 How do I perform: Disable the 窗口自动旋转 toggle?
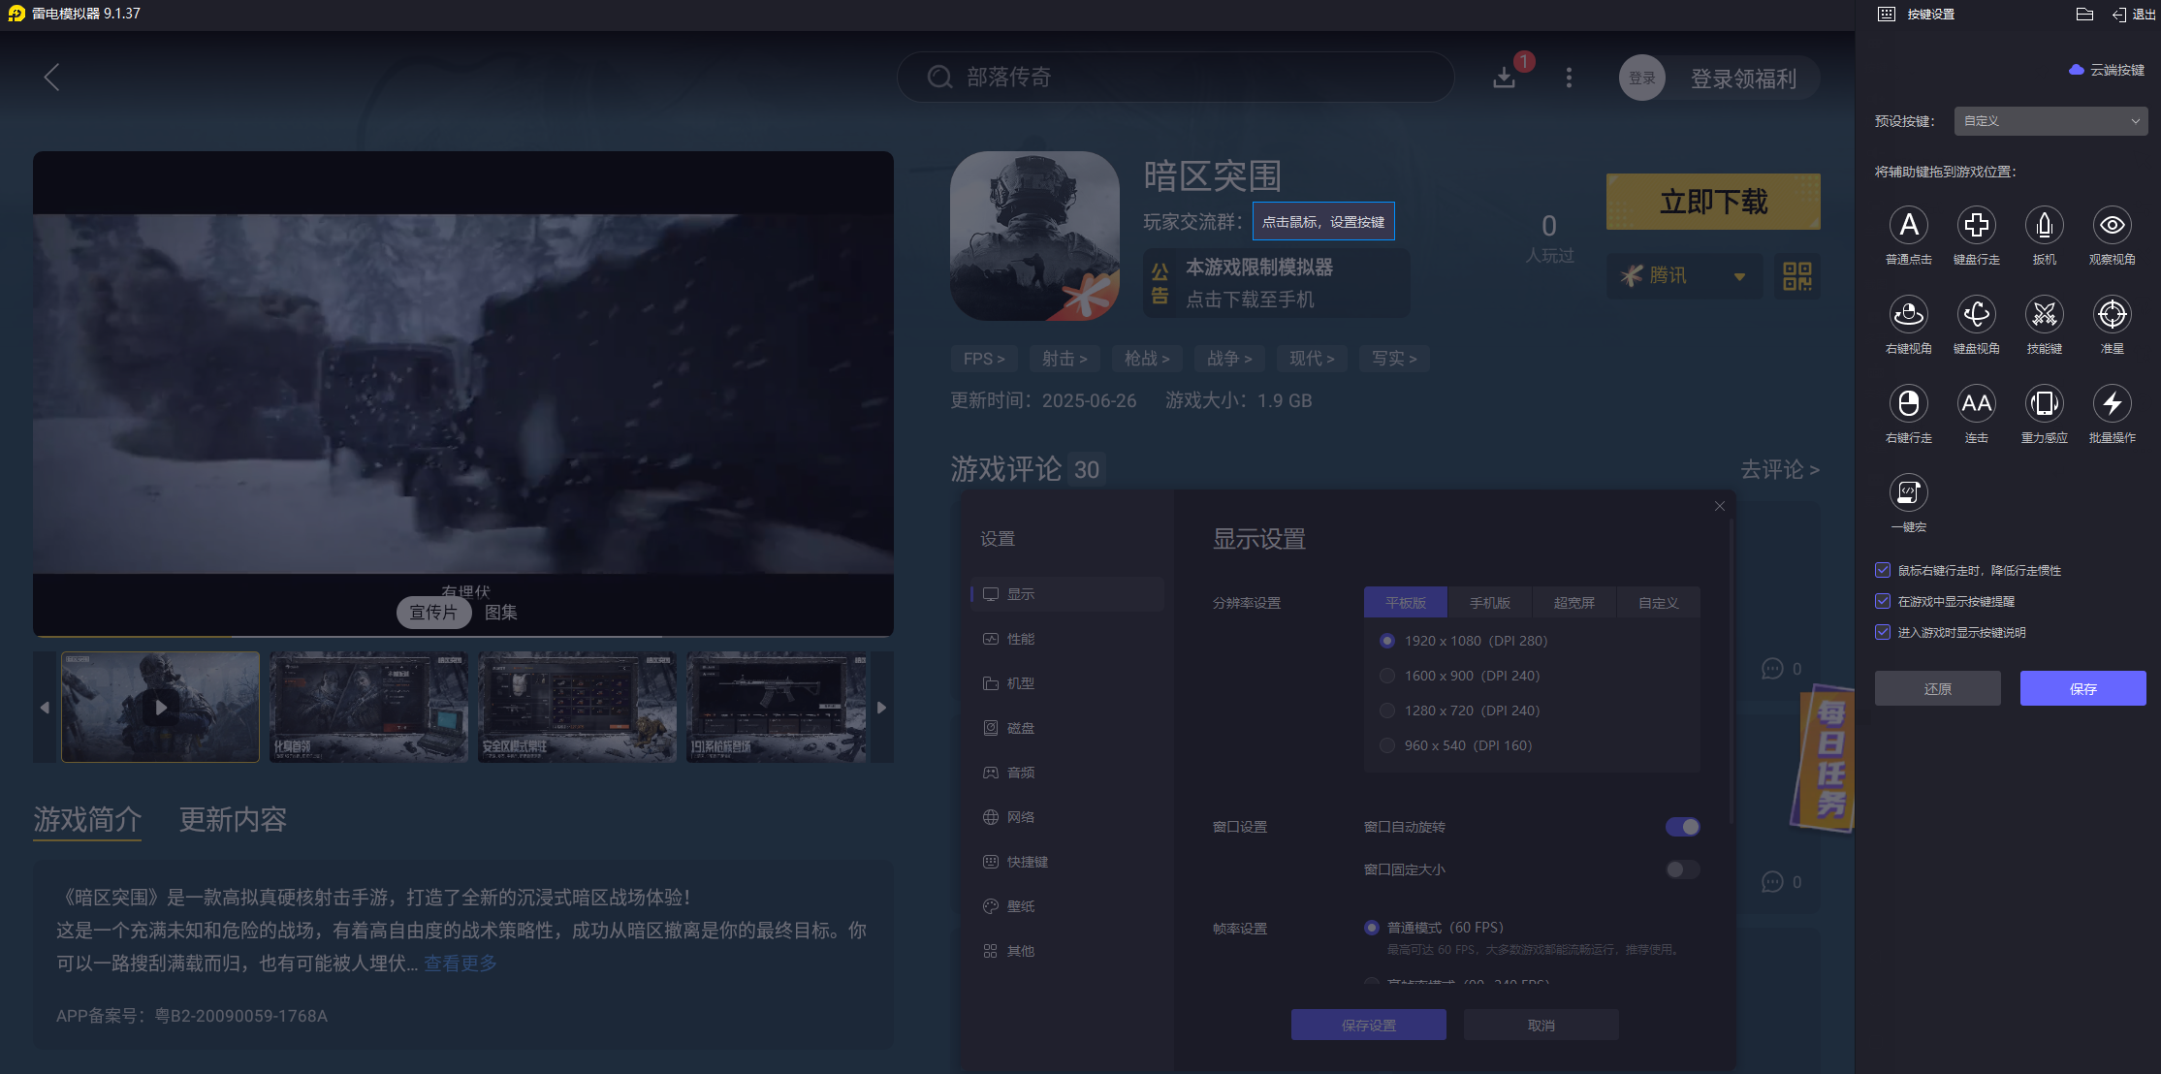(x=1682, y=827)
